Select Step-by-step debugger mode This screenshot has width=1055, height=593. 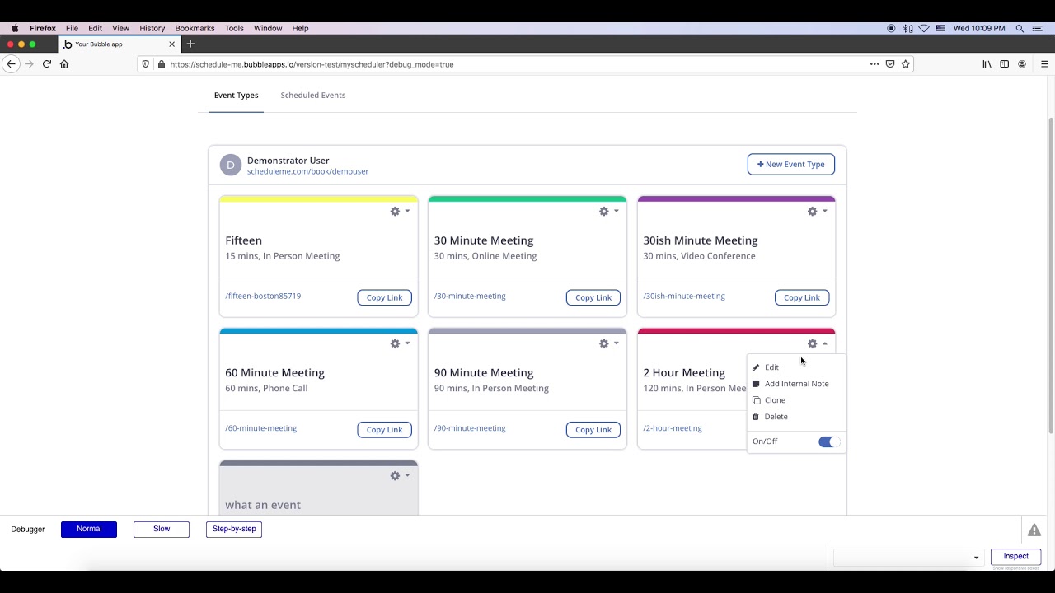pyautogui.click(x=234, y=530)
